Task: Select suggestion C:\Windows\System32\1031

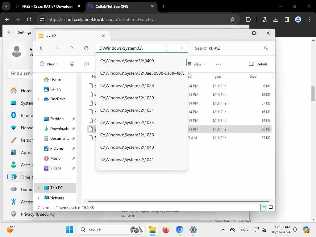Action: [x=141, y=110]
